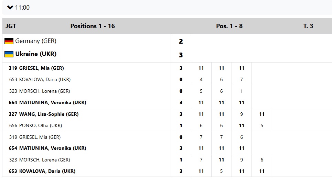
Task: Select player 653 KOVALOVA, Daria in first match
Action: pyautogui.click(x=40, y=79)
